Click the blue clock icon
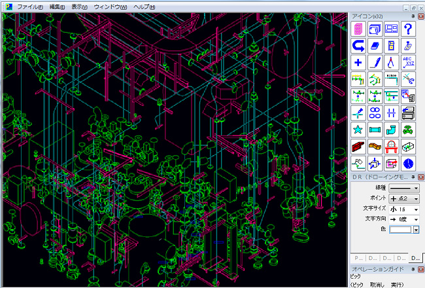Image resolution: width=425 pixels, height=288 pixels. pos(408,164)
